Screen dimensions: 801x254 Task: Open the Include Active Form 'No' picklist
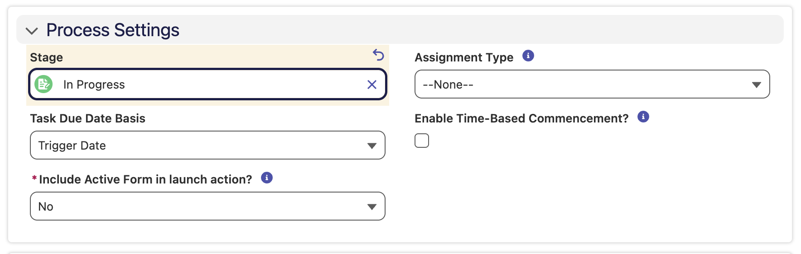click(207, 206)
